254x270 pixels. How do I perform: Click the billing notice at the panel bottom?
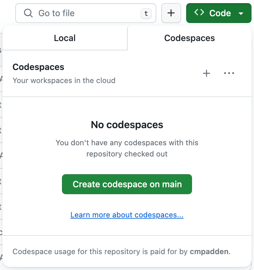coord(121,251)
